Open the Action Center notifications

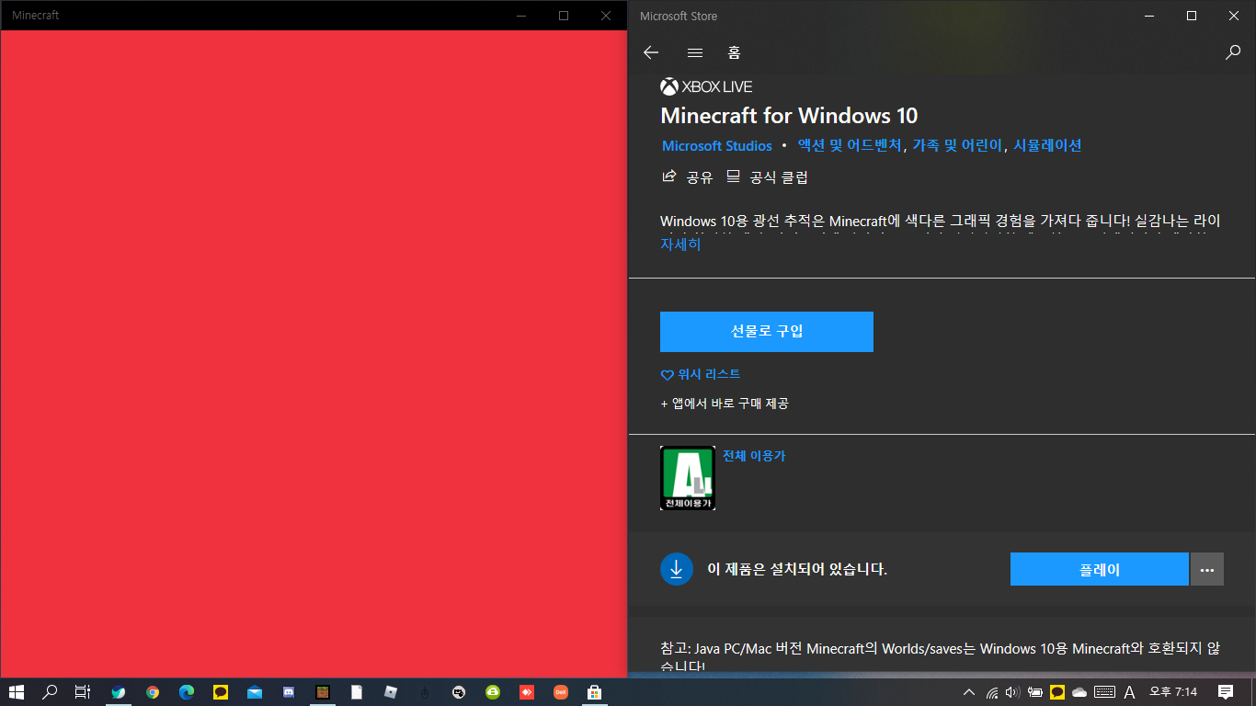click(x=1226, y=692)
